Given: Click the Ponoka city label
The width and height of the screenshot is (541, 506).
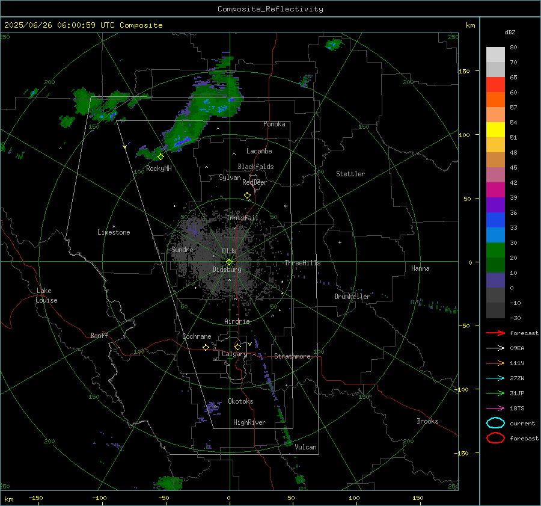Looking at the screenshot, I should [x=274, y=124].
